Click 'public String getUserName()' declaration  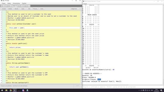[18, 63]
